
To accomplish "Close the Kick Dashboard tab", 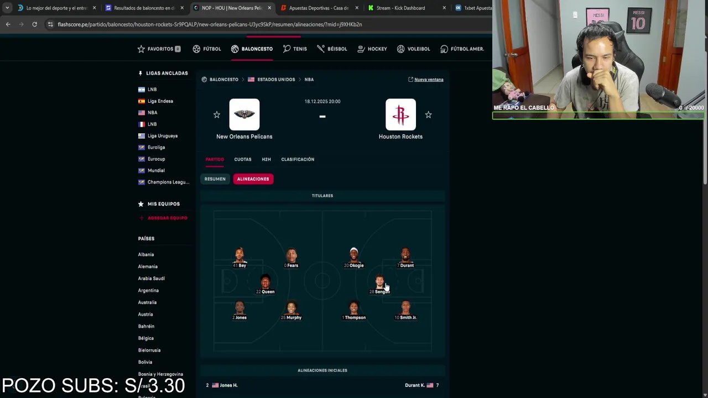I will pyautogui.click(x=444, y=8).
